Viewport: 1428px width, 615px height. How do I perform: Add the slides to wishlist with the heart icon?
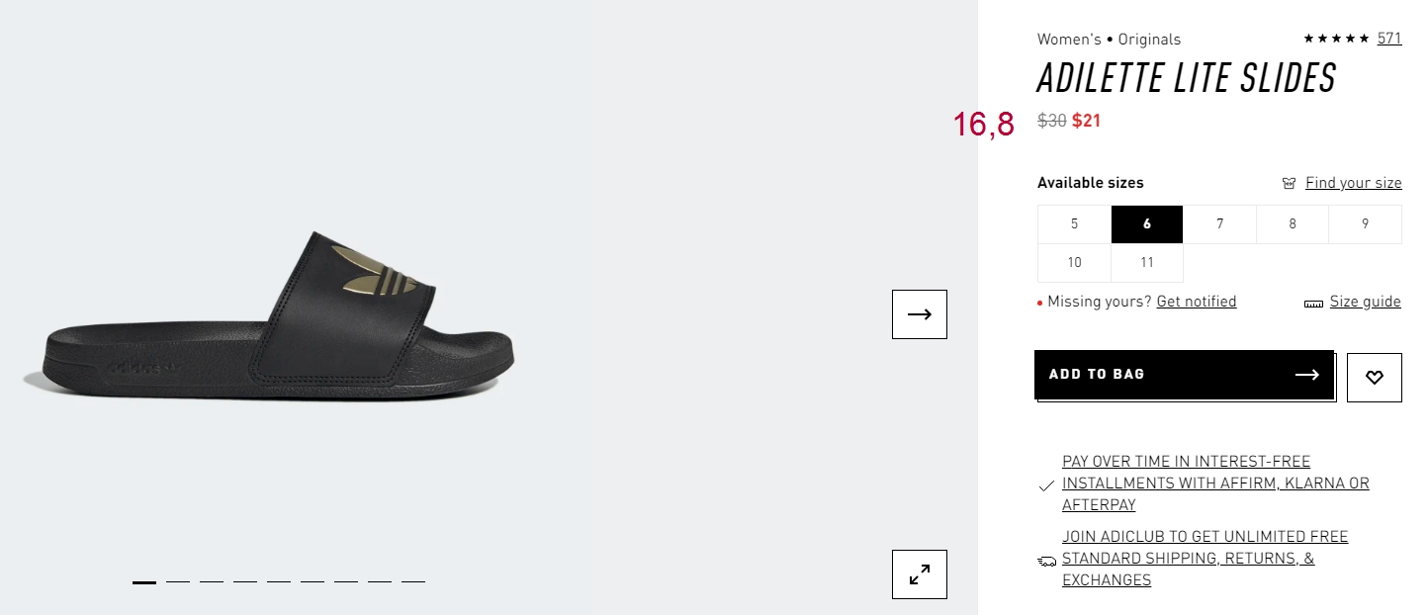pos(1375,378)
